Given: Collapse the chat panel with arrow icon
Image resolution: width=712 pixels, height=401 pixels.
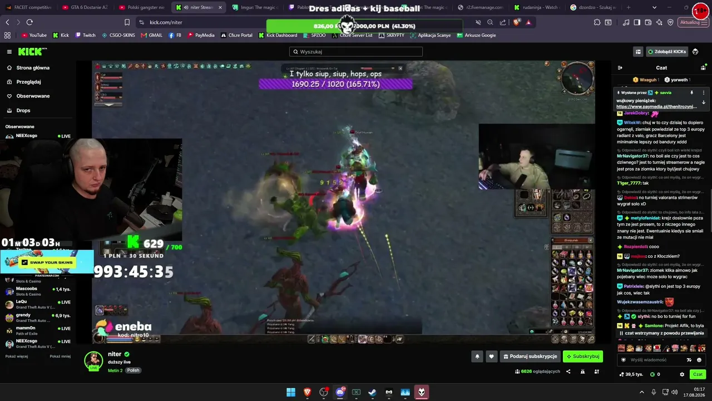Looking at the screenshot, I should click(x=620, y=68).
